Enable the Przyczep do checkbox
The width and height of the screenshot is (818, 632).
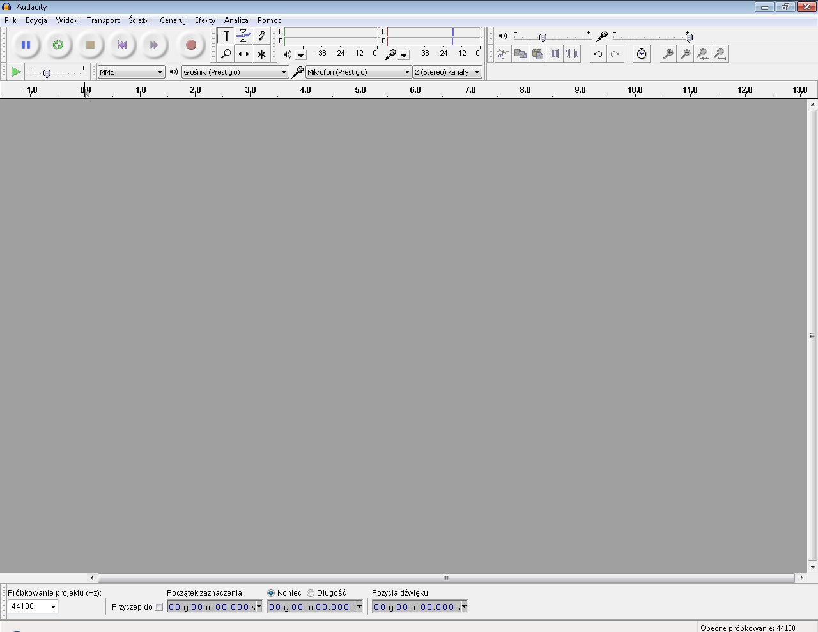158,607
